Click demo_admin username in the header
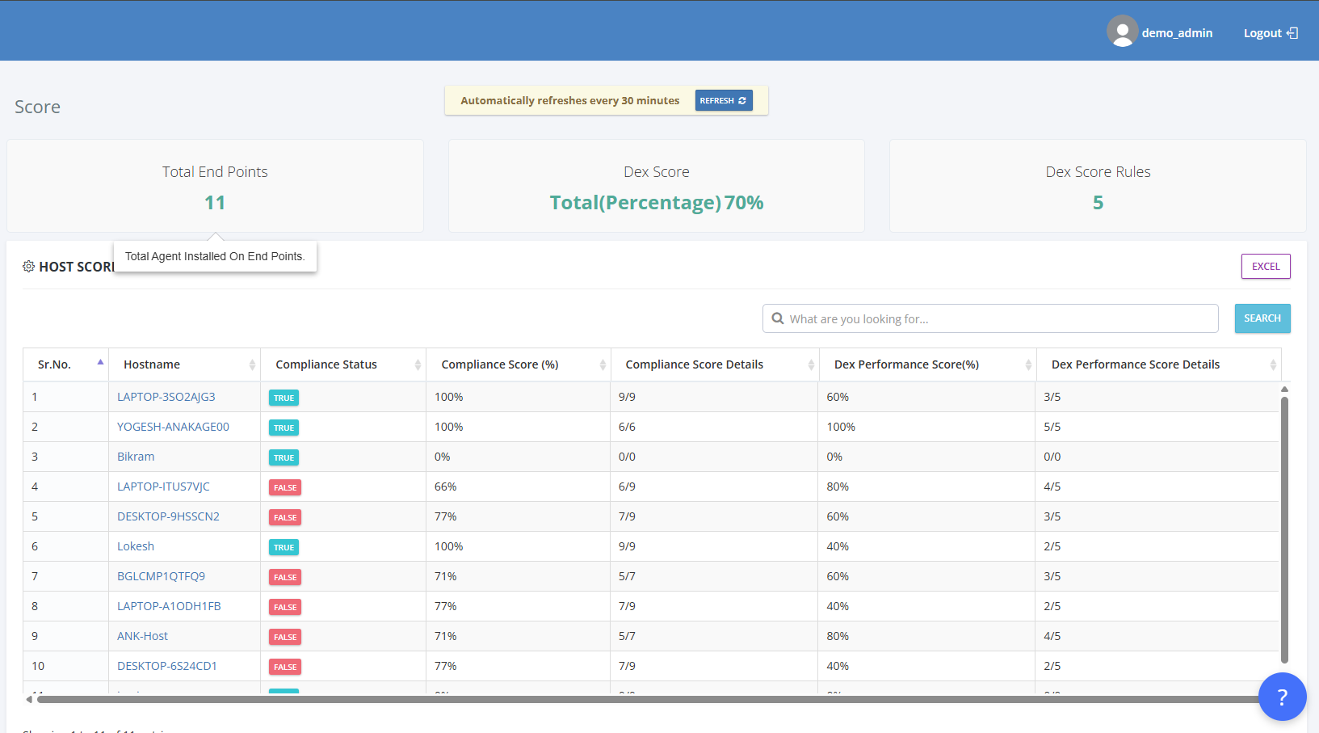Image resolution: width=1319 pixels, height=733 pixels. (x=1177, y=32)
